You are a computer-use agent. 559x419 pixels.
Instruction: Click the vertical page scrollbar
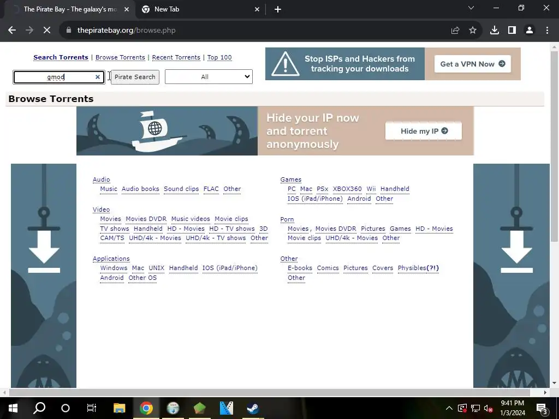tap(554, 146)
